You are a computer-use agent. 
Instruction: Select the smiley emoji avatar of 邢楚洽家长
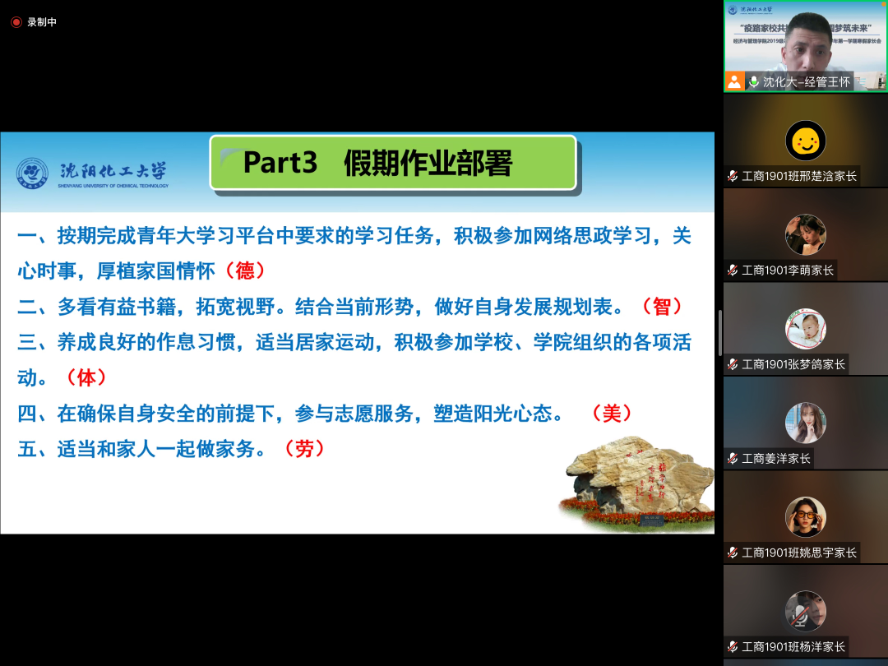805,141
